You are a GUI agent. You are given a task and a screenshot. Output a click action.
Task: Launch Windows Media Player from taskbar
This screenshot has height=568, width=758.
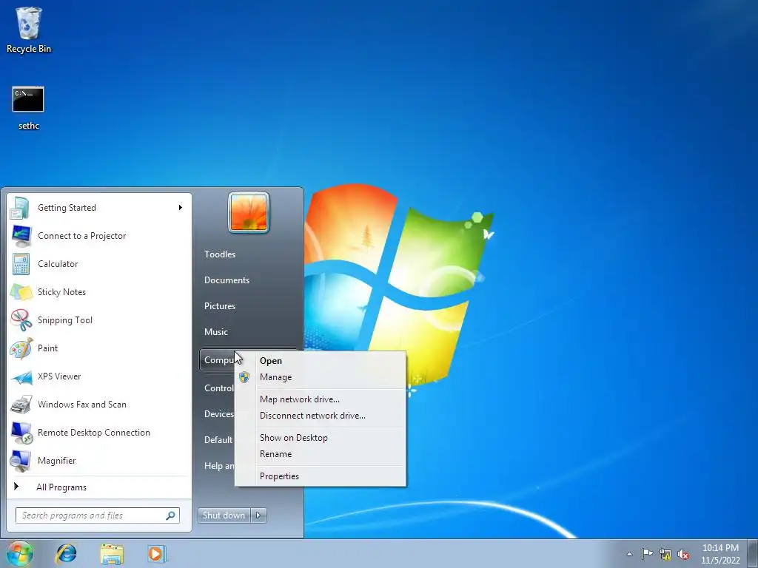157,553
